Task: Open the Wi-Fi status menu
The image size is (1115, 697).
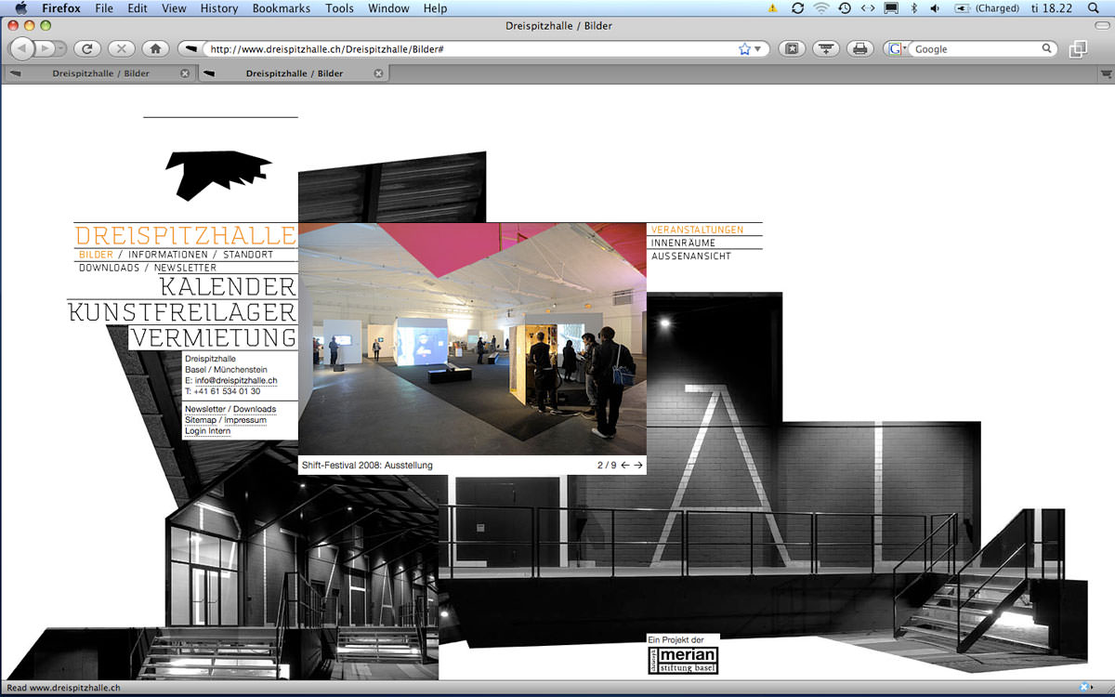Action: (820, 8)
